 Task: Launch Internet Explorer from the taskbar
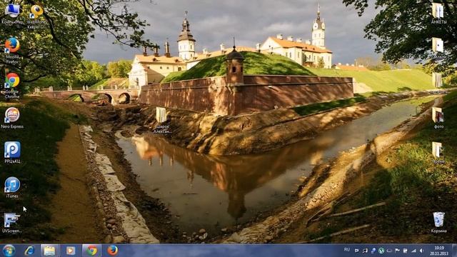(x=29, y=251)
